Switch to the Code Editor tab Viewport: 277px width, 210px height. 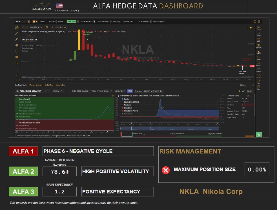click(61, 85)
